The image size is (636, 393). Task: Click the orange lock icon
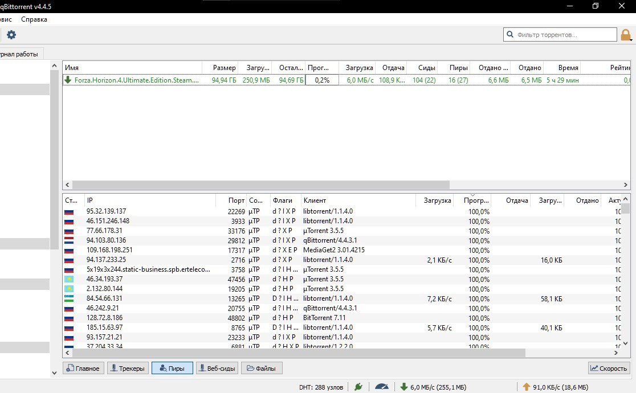(x=626, y=35)
